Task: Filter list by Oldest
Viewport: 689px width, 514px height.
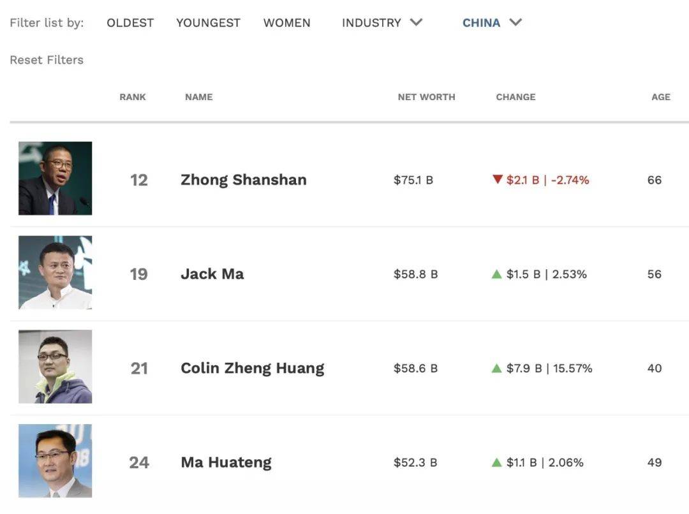Action: pos(130,23)
